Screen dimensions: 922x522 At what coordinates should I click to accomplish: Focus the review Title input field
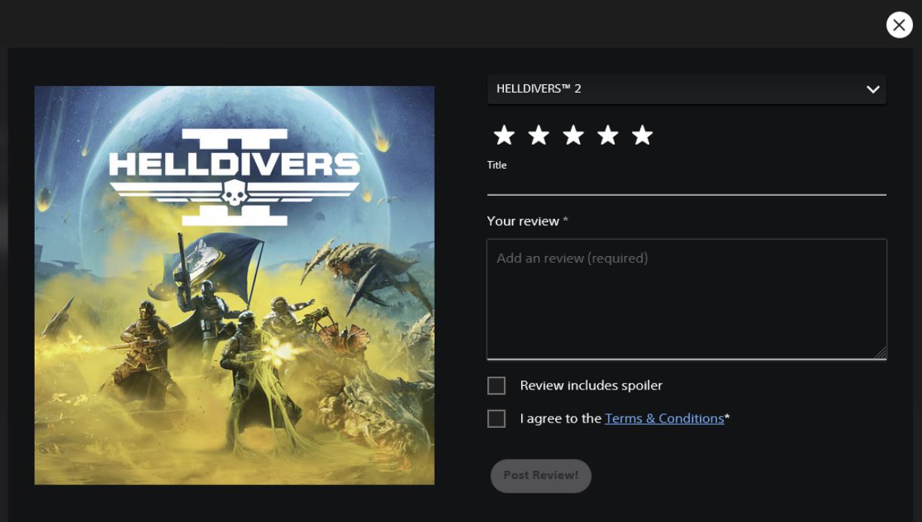click(x=687, y=184)
